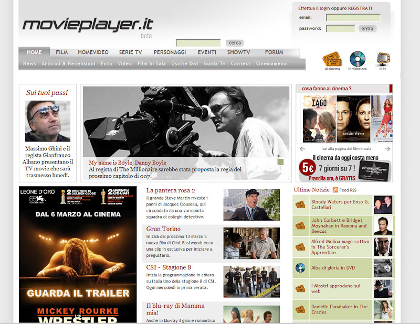Click the green square on Boyle banner

pyautogui.click(x=280, y=162)
